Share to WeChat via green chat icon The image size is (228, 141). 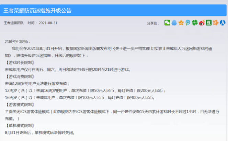[x=167, y=23]
